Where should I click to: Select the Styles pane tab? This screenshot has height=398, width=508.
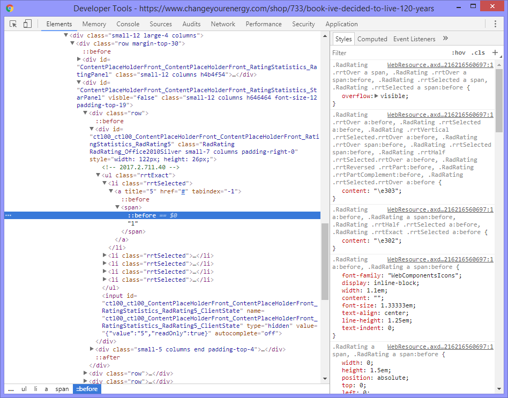343,39
